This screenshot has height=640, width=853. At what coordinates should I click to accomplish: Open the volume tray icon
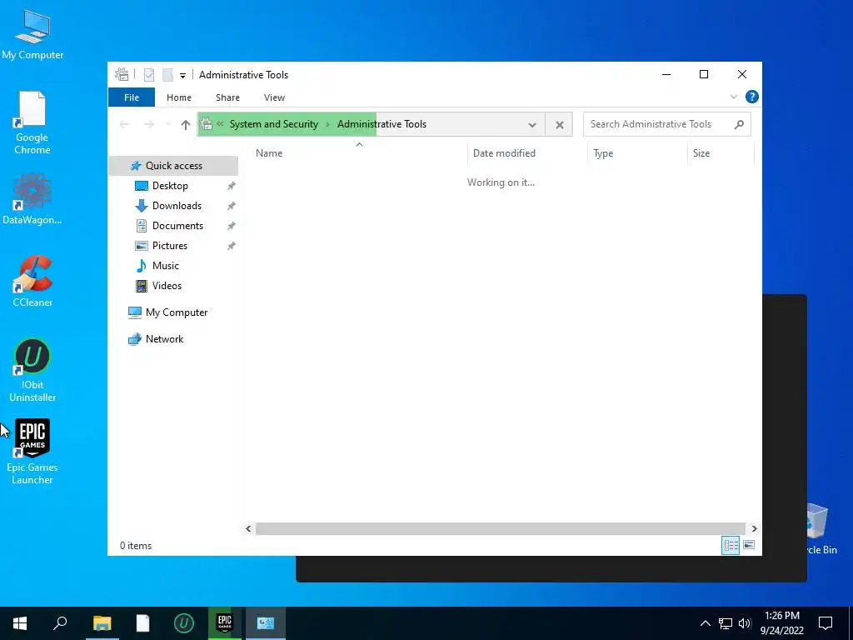click(x=745, y=623)
